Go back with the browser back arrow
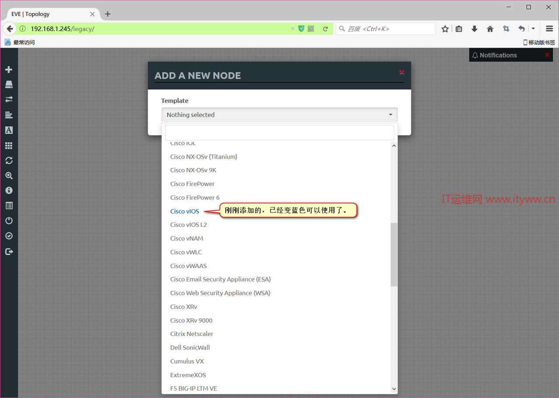Viewport: 559px width, 398px height. 10,29
